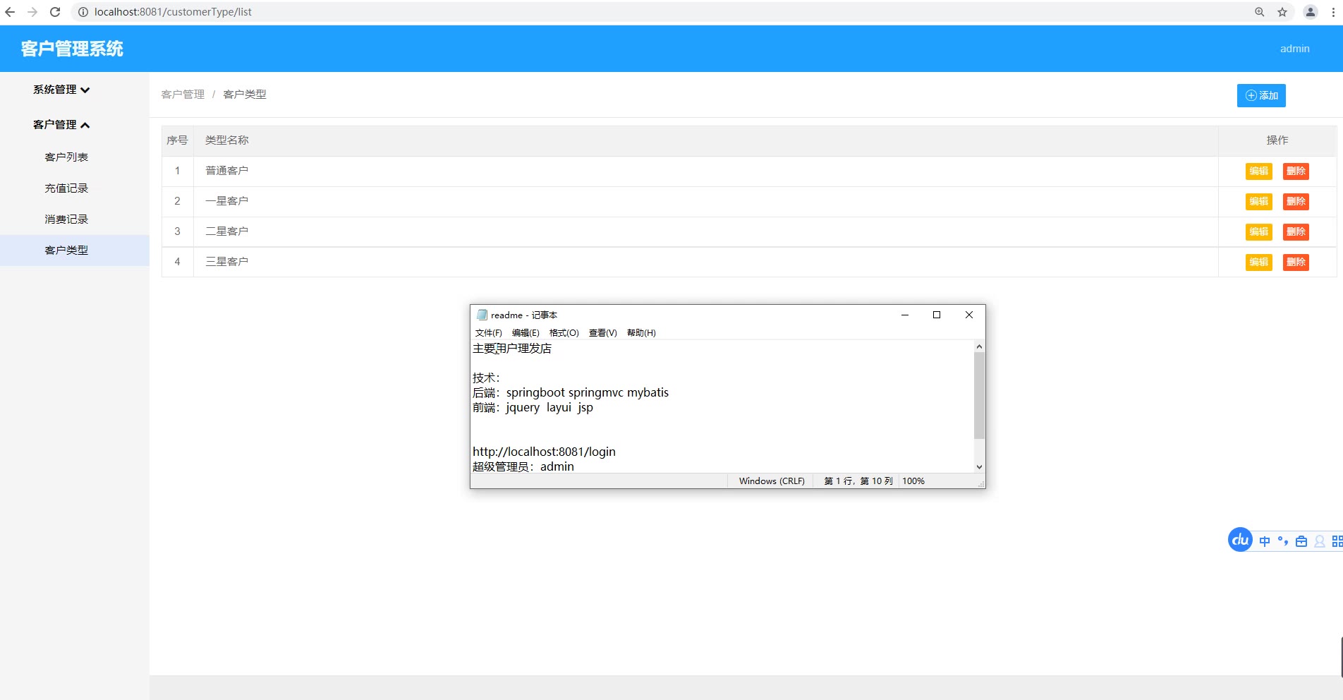Expand the 系统管理 sidebar menu
Viewport: 1343px width, 700px height.
pyautogui.click(x=61, y=90)
